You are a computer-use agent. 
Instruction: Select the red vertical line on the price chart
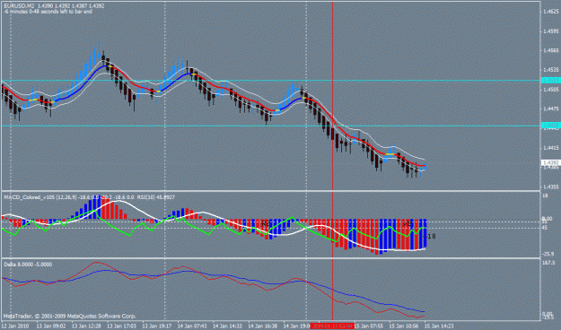pyautogui.click(x=333, y=96)
